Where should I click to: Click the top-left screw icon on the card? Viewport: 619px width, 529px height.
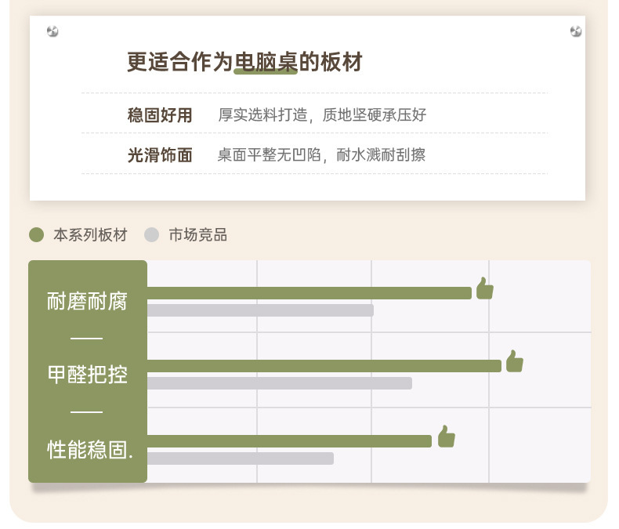point(52,31)
